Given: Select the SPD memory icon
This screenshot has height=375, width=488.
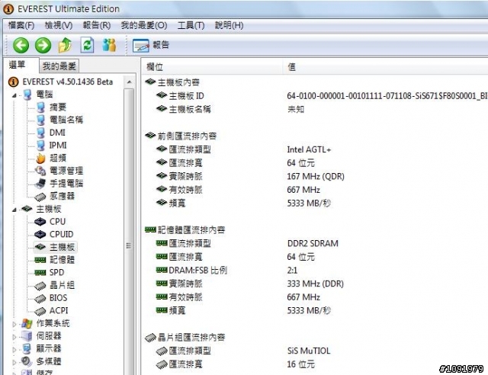Looking at the screenshot, I should (40, 273).
